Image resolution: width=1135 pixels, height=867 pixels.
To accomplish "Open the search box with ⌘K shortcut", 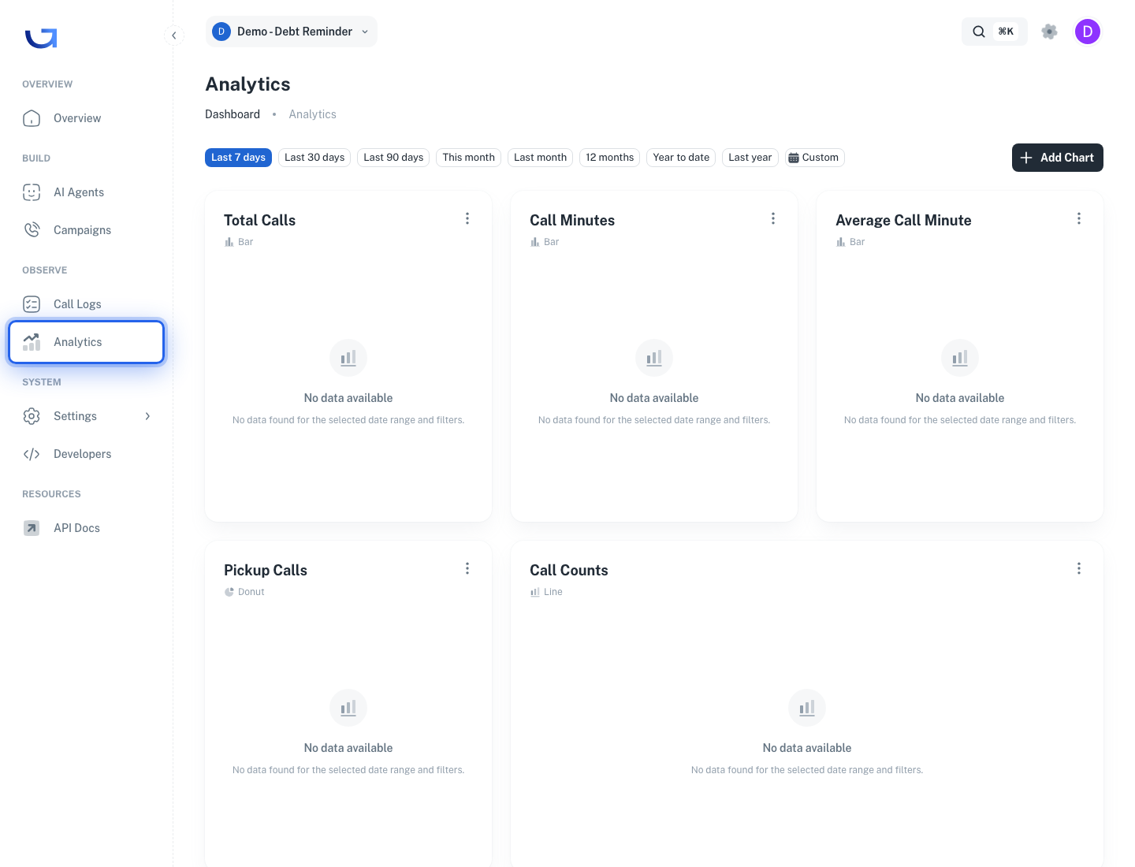I will click(994, 32).
